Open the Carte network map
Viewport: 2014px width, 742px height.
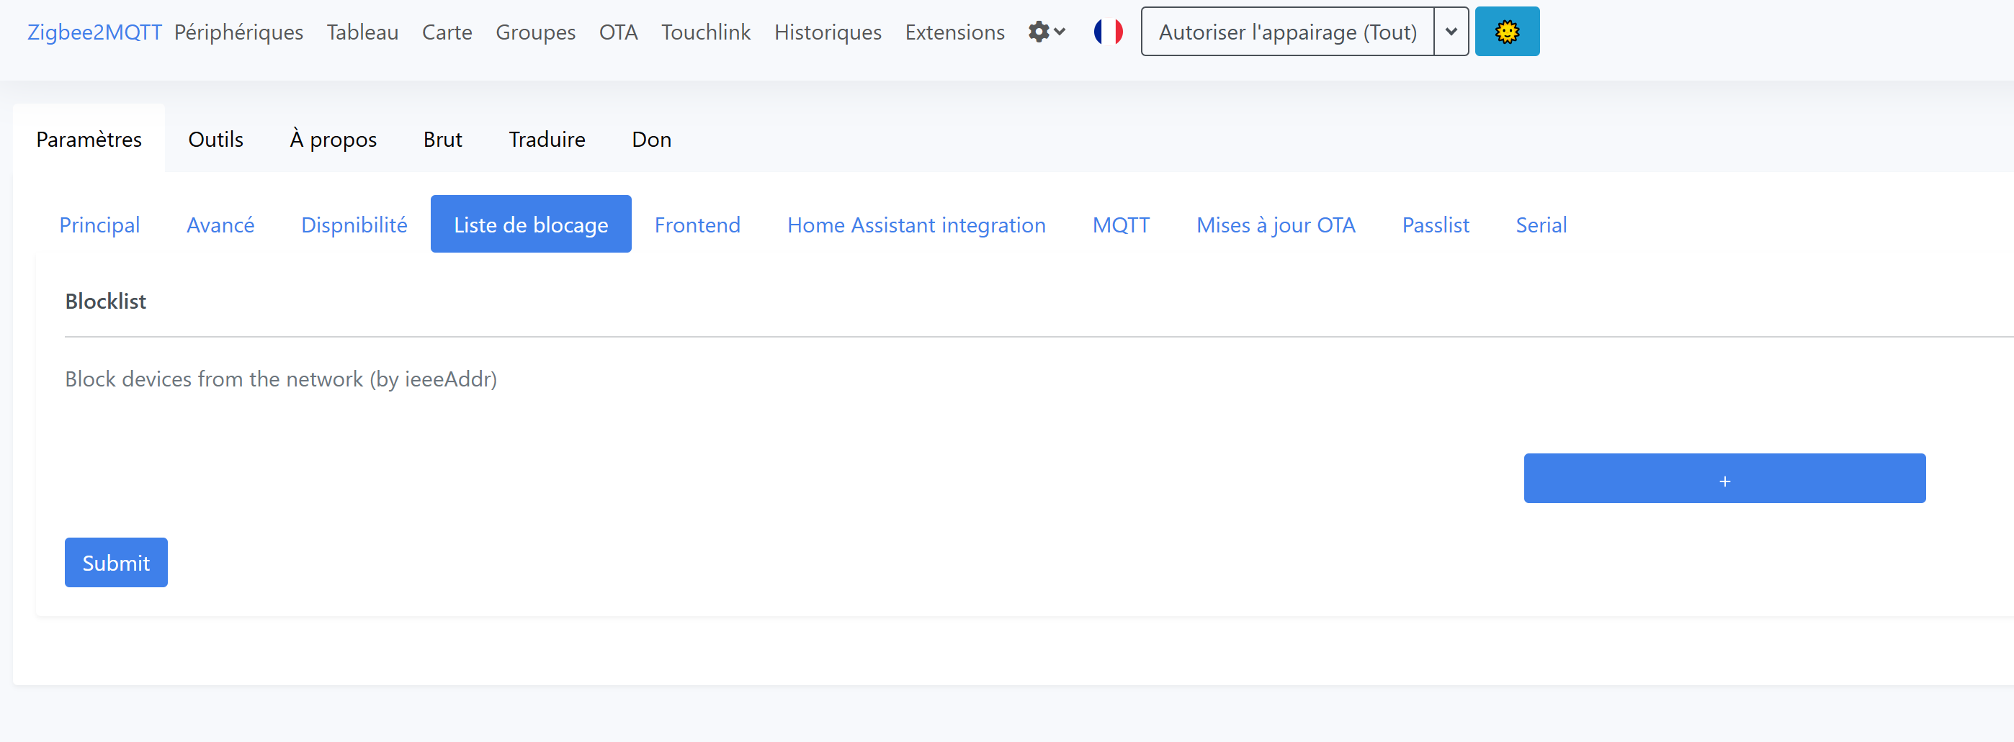pos(447,32)
